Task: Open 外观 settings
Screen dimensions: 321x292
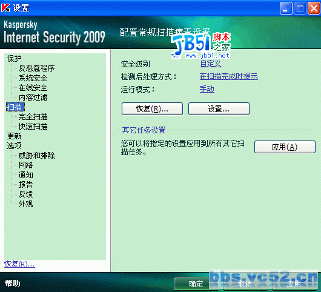Action: pyautogui.click(x=25, y=204)
